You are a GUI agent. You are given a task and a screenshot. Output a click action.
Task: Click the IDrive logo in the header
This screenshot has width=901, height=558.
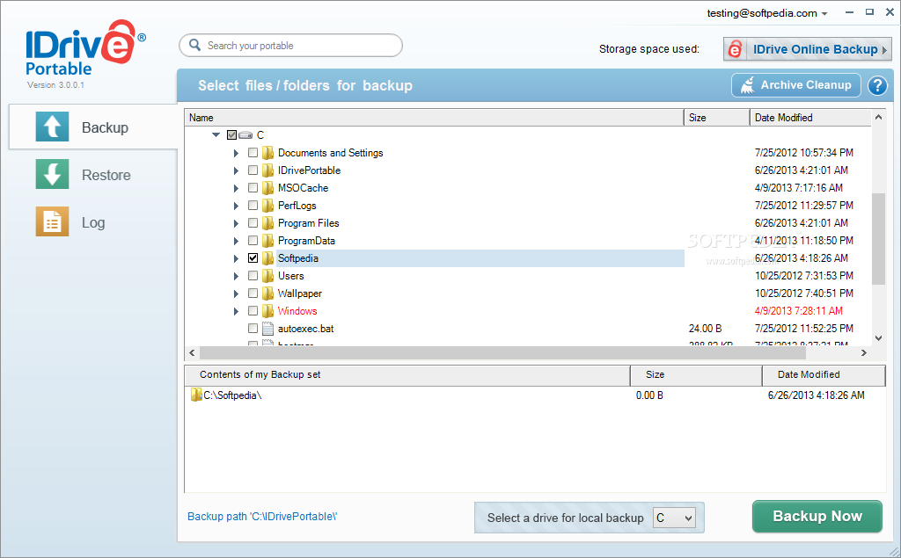point(85,49)
